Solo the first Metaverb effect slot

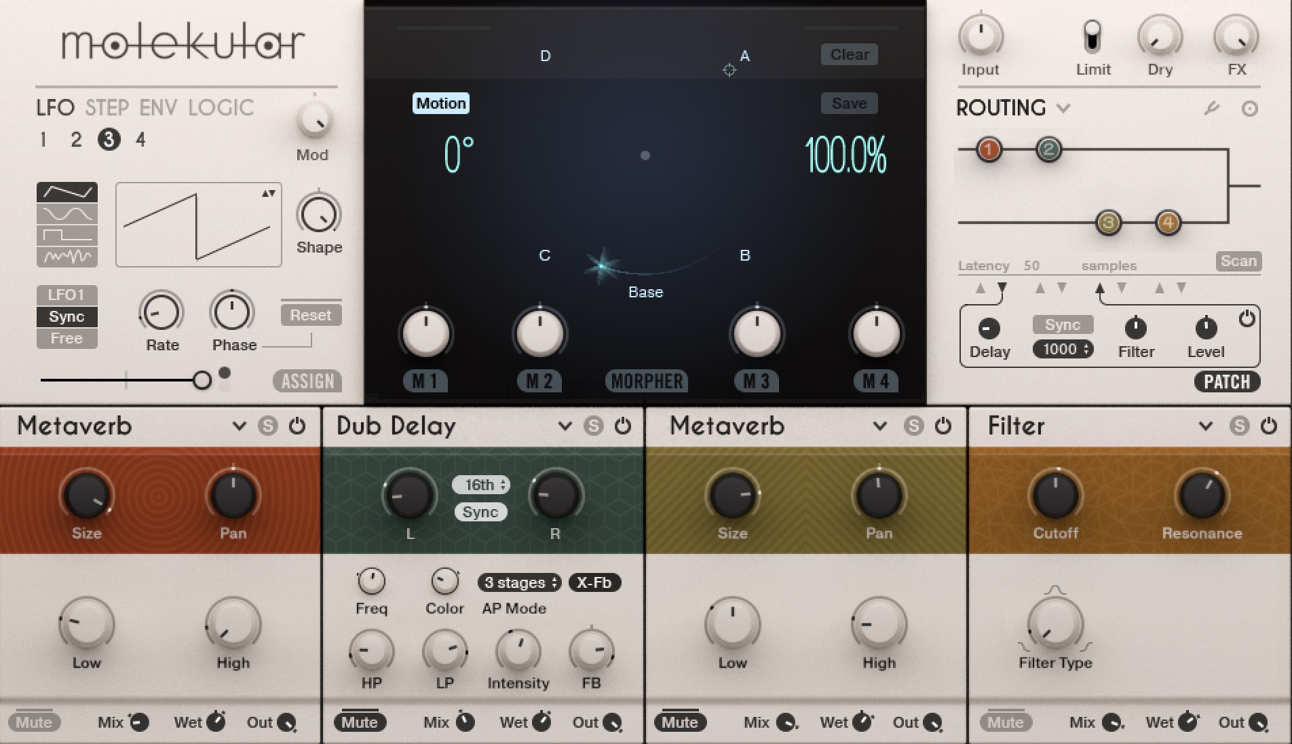tap(268, 426)
